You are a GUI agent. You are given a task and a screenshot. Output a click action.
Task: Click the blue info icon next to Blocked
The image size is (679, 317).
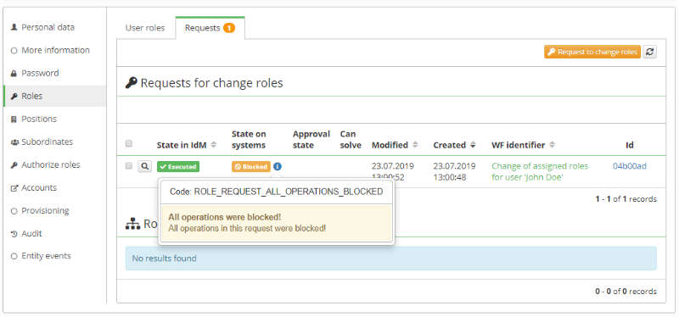point(278,166)
